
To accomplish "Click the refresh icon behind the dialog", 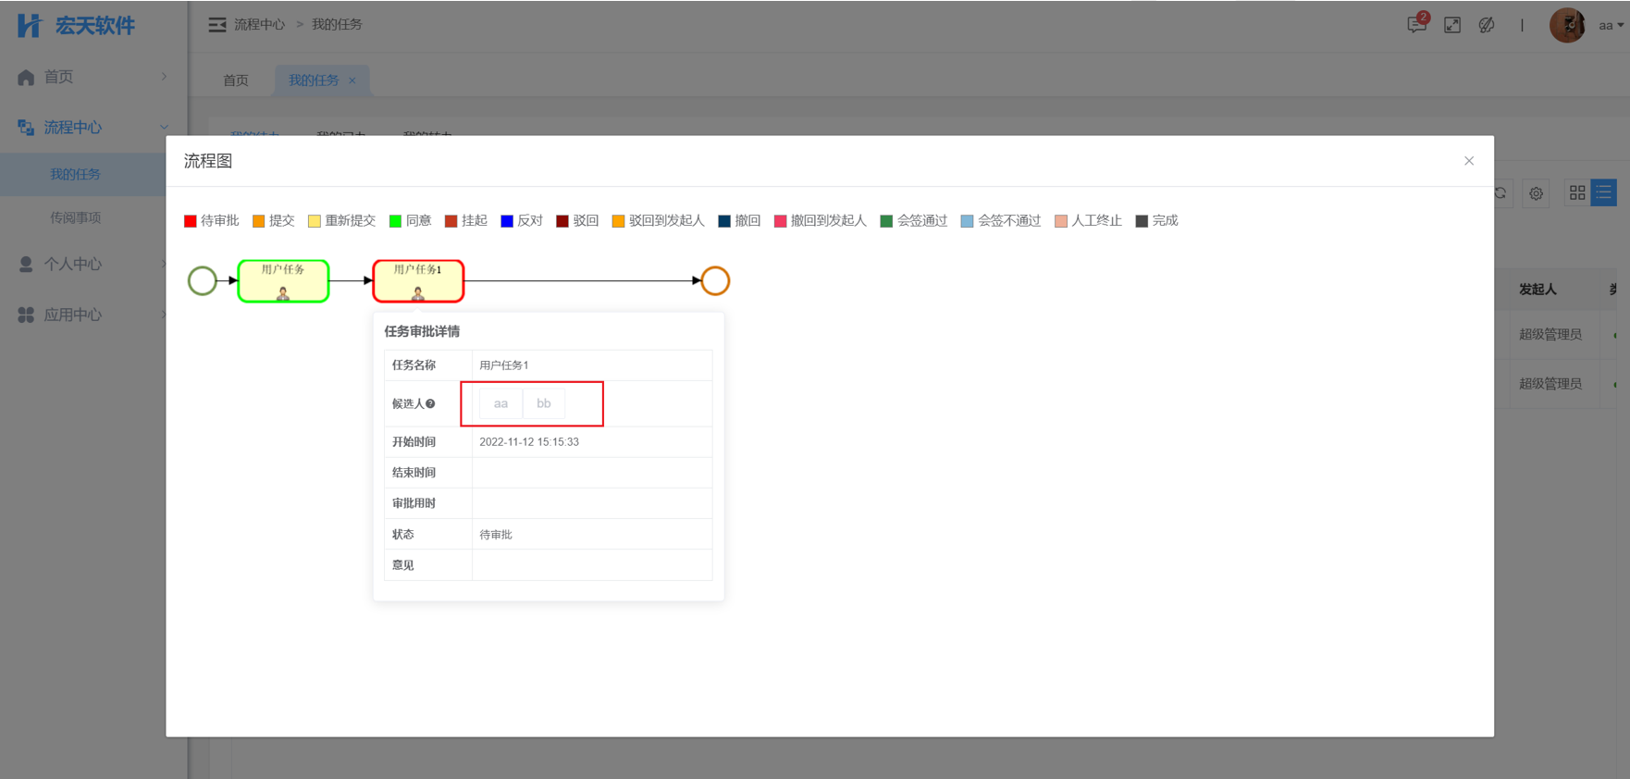I will 1500,193.
